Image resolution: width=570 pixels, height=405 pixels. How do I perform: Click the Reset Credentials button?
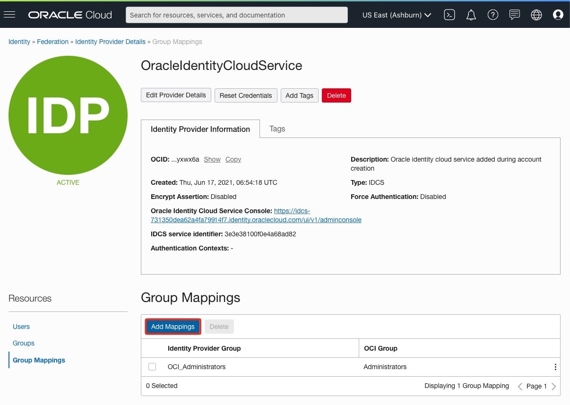point(246,95)
